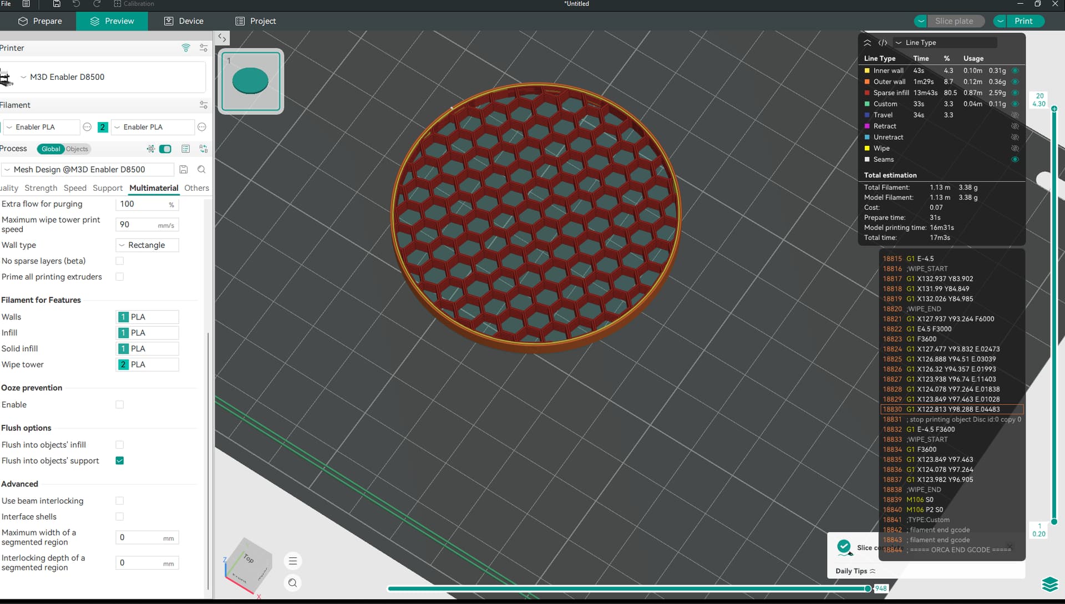
Task: Open Wipe tower filament dropdown
Action: coord(148,364)
